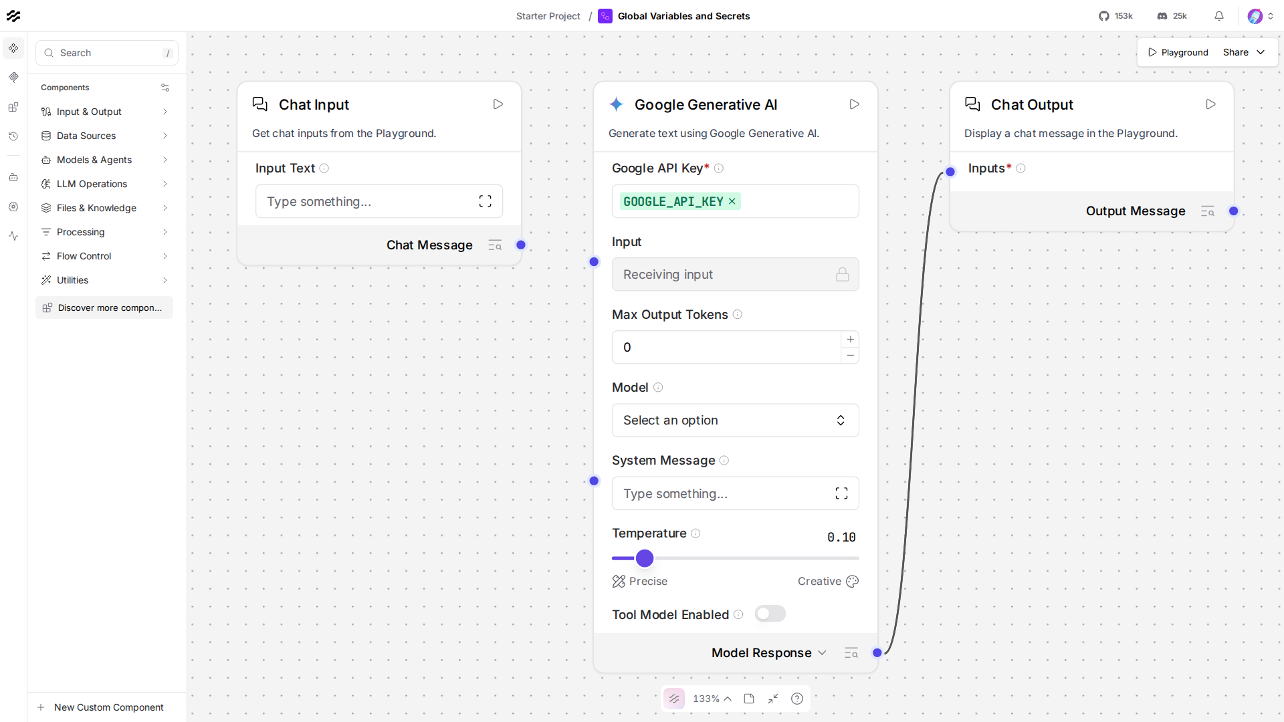This screenshot has width=1284, height=722.
Task: Expand the Utilities category
Action: (104, 280)
